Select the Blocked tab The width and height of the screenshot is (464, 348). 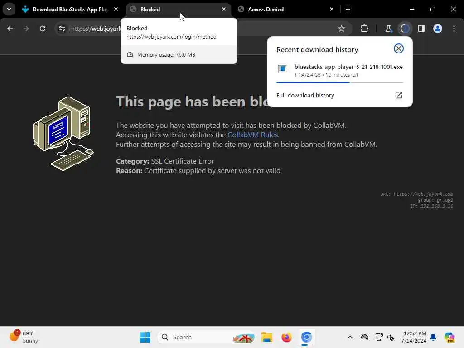tap(179, 10)
